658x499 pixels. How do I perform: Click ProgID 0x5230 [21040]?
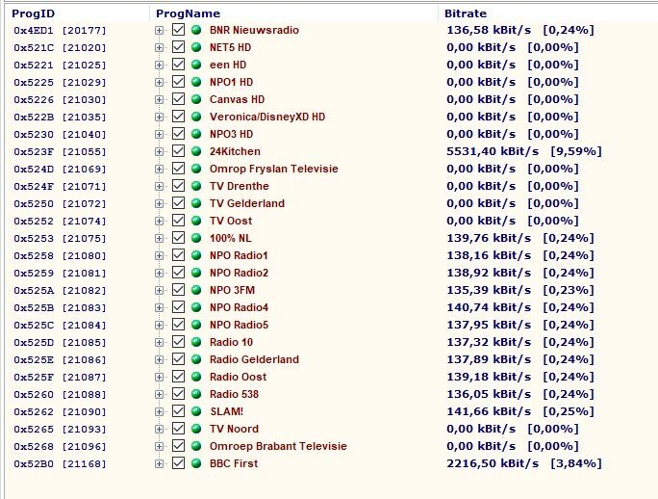(60, 135)
